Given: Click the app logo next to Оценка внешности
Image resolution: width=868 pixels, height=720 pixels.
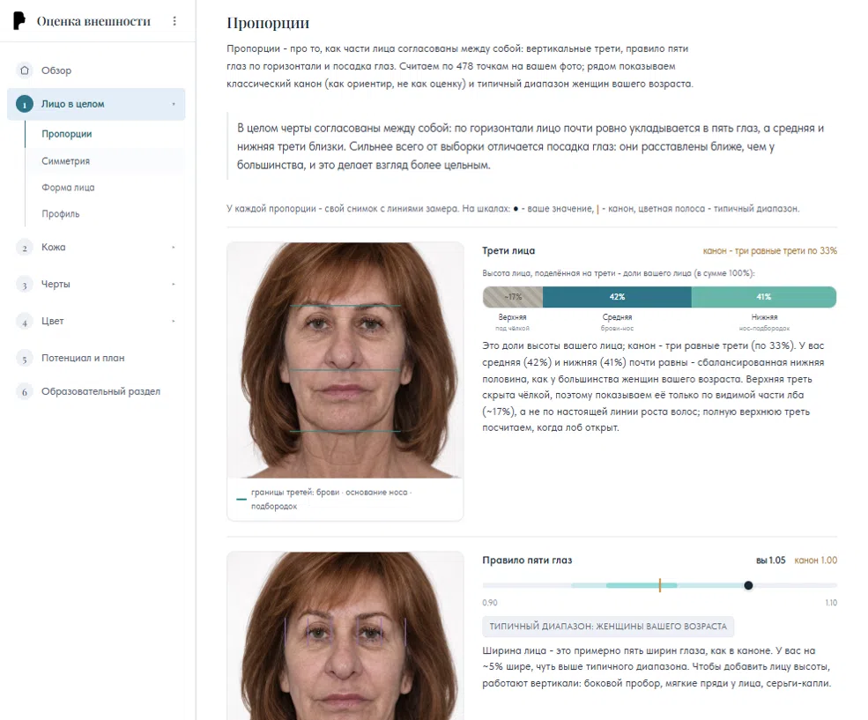Looking at the screenshot, I should pyautogui.click(x=19, y=21).
